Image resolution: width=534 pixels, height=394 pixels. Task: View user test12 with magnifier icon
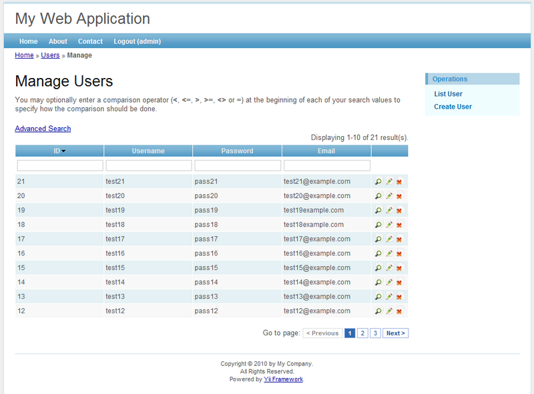(378, 311)
